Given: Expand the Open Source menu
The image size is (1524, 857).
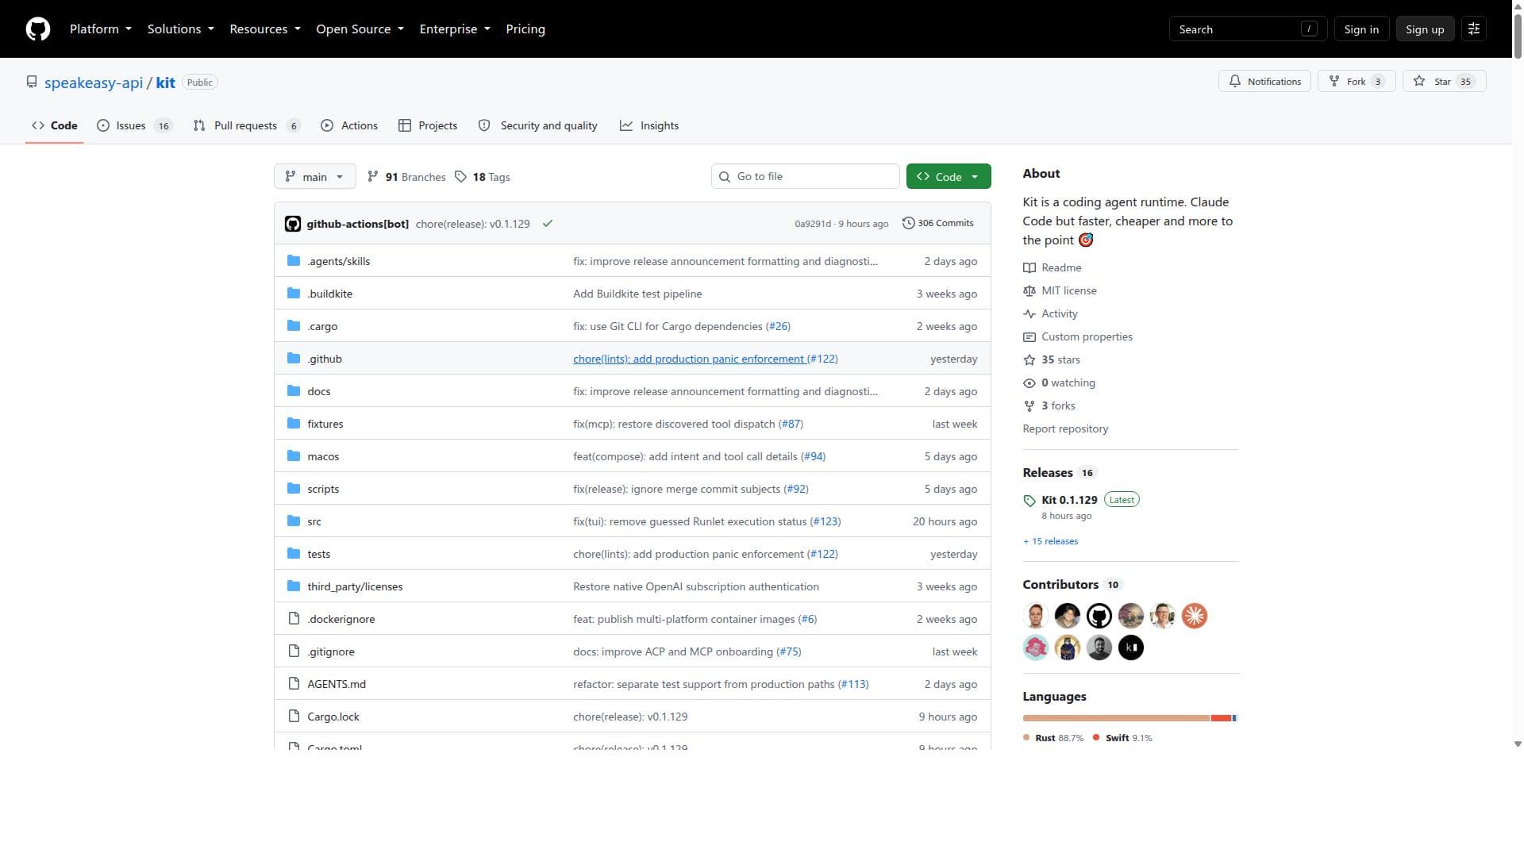Looking at the screenshot, I should pos(360,29).
